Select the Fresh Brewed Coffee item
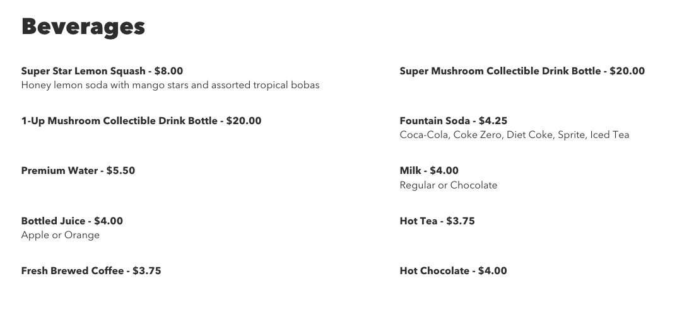This screenshot has height=317, width=694. (72, 271)
